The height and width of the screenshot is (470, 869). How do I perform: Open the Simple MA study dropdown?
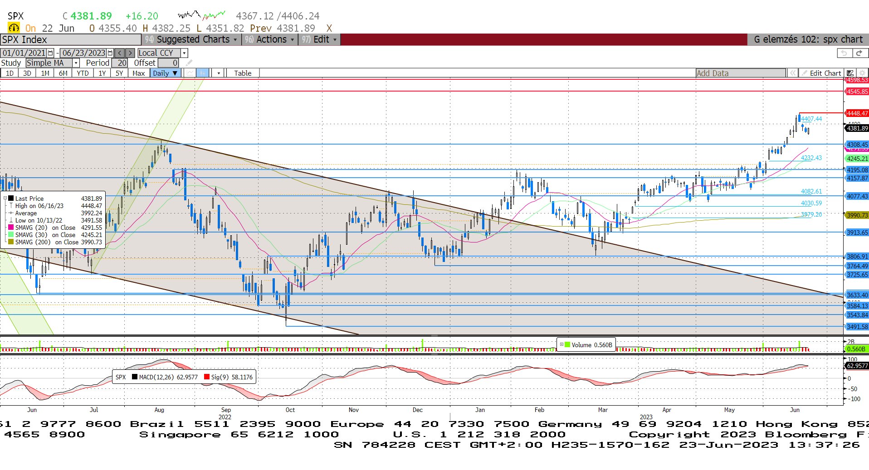tap(76, 63)
